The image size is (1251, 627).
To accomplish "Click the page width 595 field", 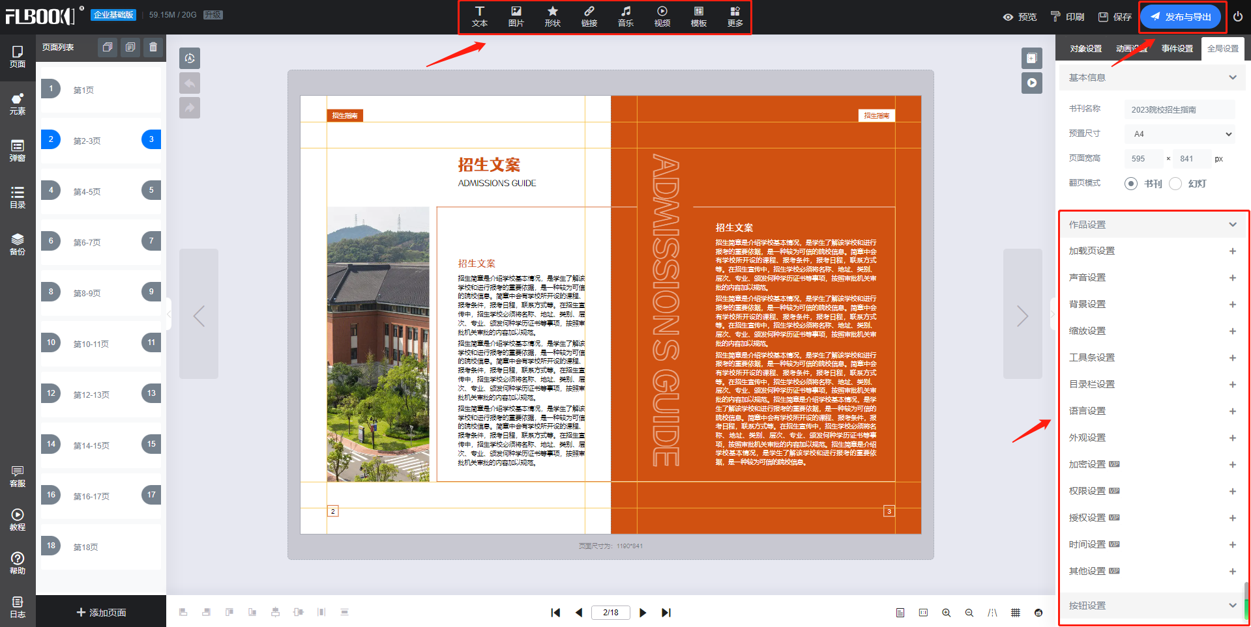I will 1144,159.
